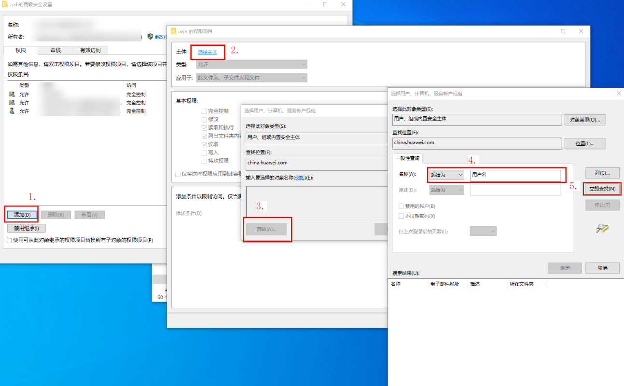624x386 pixels.
Task: Tick the 不过期密码 checkbox
Action: pyautogui.click(x=401, y=216)
